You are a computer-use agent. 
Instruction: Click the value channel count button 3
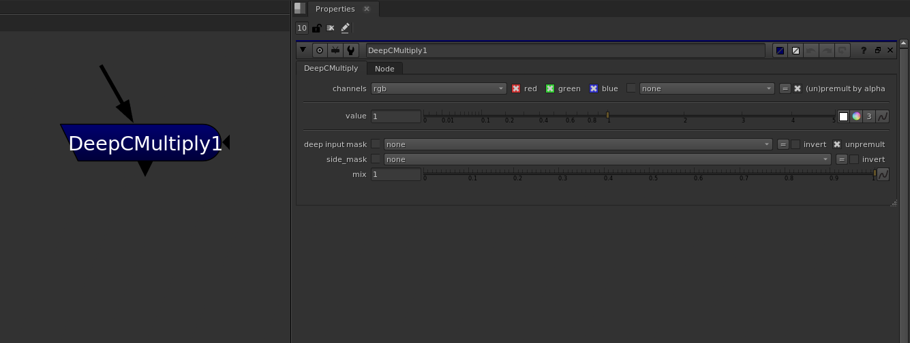(868, 116)
